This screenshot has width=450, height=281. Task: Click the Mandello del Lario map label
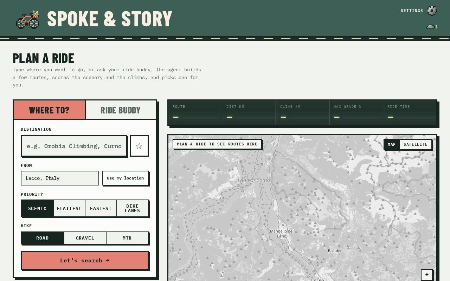282,234
